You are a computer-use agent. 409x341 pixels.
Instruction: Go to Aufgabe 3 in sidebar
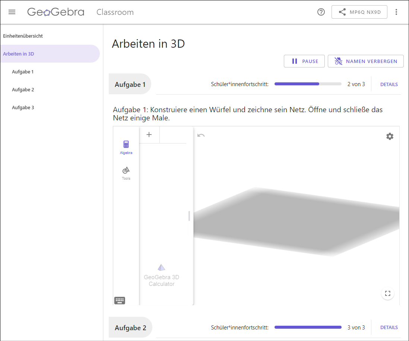(23, 107)
